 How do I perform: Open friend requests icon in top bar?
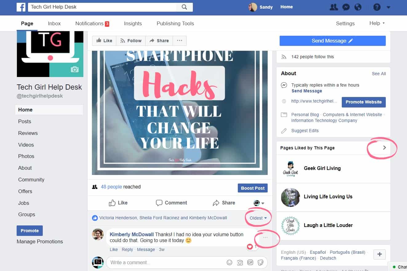click(334, 7)
